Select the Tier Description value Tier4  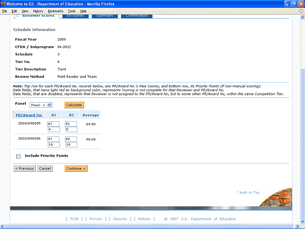coord(61,69)
